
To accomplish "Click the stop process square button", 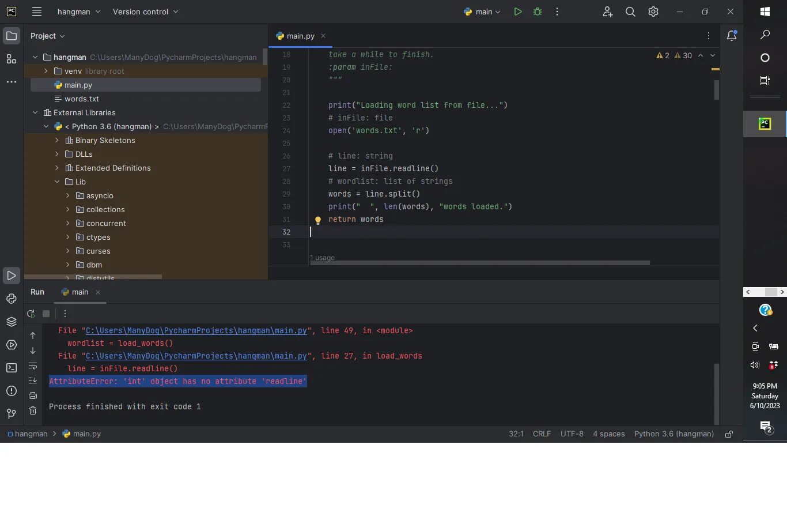I will pyautogui.click(x=46, y=314).
